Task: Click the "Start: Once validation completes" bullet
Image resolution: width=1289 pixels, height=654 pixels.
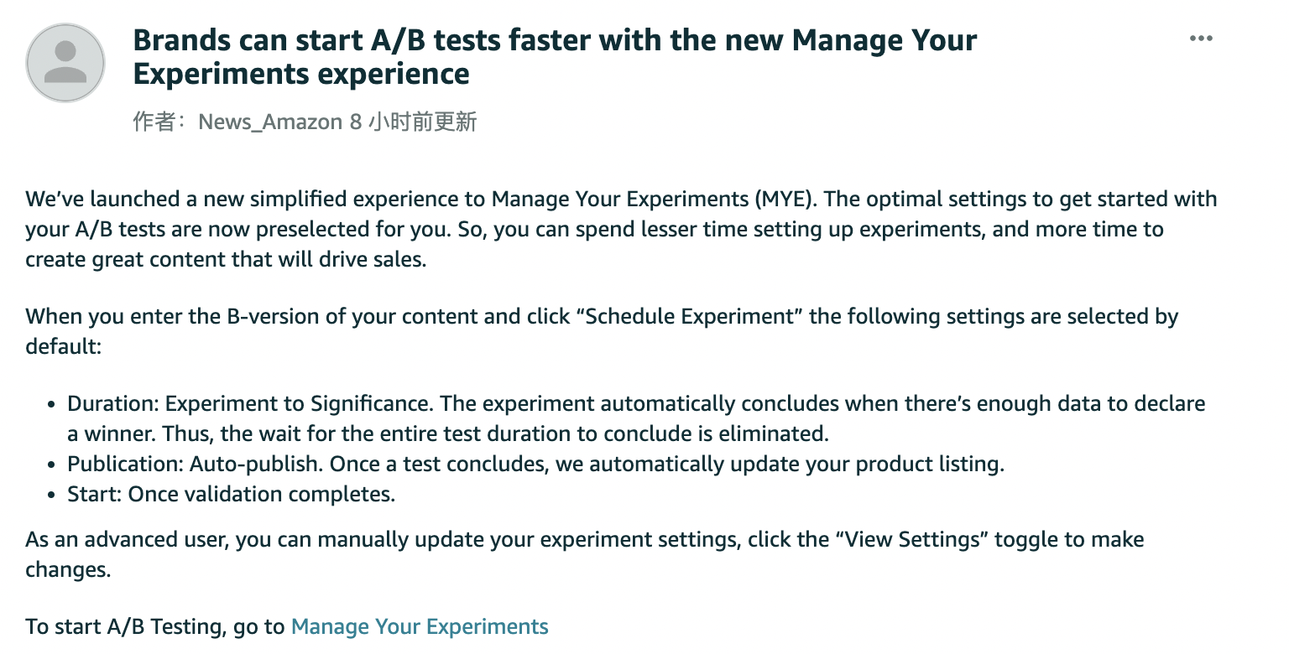Action: click(x=231, y=494)
